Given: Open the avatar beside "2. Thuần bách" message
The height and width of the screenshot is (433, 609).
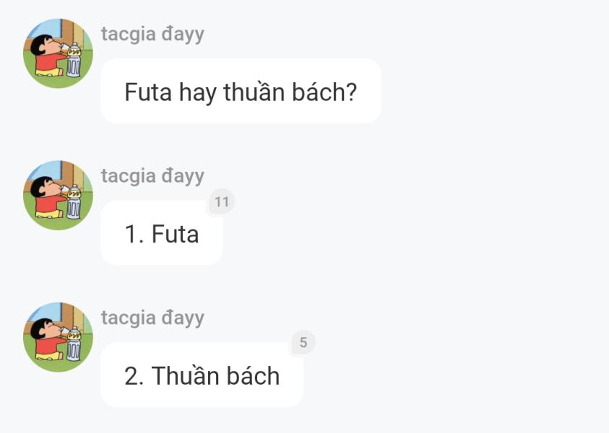Looking at the screenshot, I should (59, 337).
